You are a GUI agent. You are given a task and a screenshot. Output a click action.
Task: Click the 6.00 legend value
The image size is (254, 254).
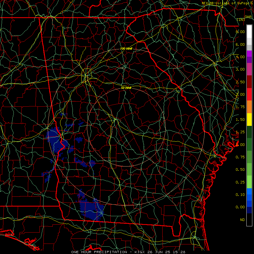pyautogui.click(x=240, y=44)
